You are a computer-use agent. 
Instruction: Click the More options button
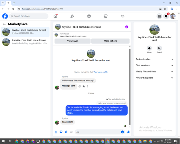pos(110,41)
